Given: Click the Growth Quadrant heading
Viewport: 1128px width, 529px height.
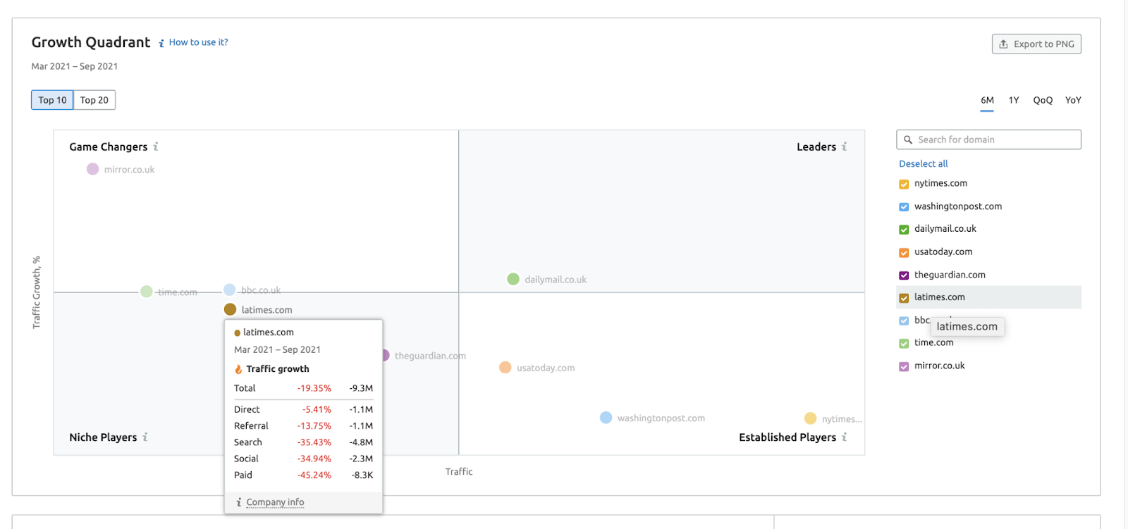Looking at the screenshot, I should [91, 42].
